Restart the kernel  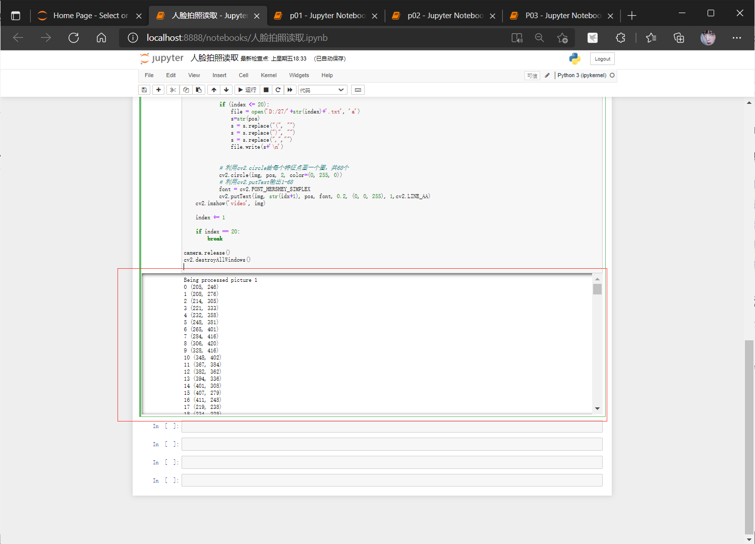(x=278, y=90)
